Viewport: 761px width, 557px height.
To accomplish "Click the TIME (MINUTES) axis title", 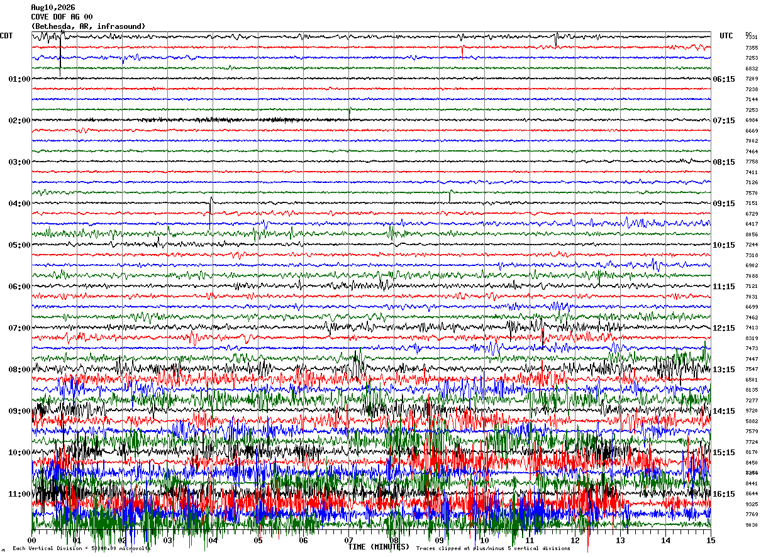I will point(379,547).
